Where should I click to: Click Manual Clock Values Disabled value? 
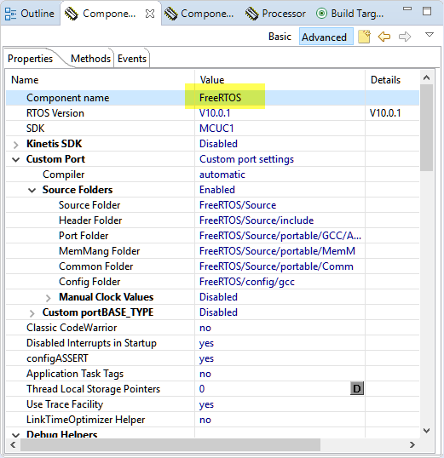(218, 297)
